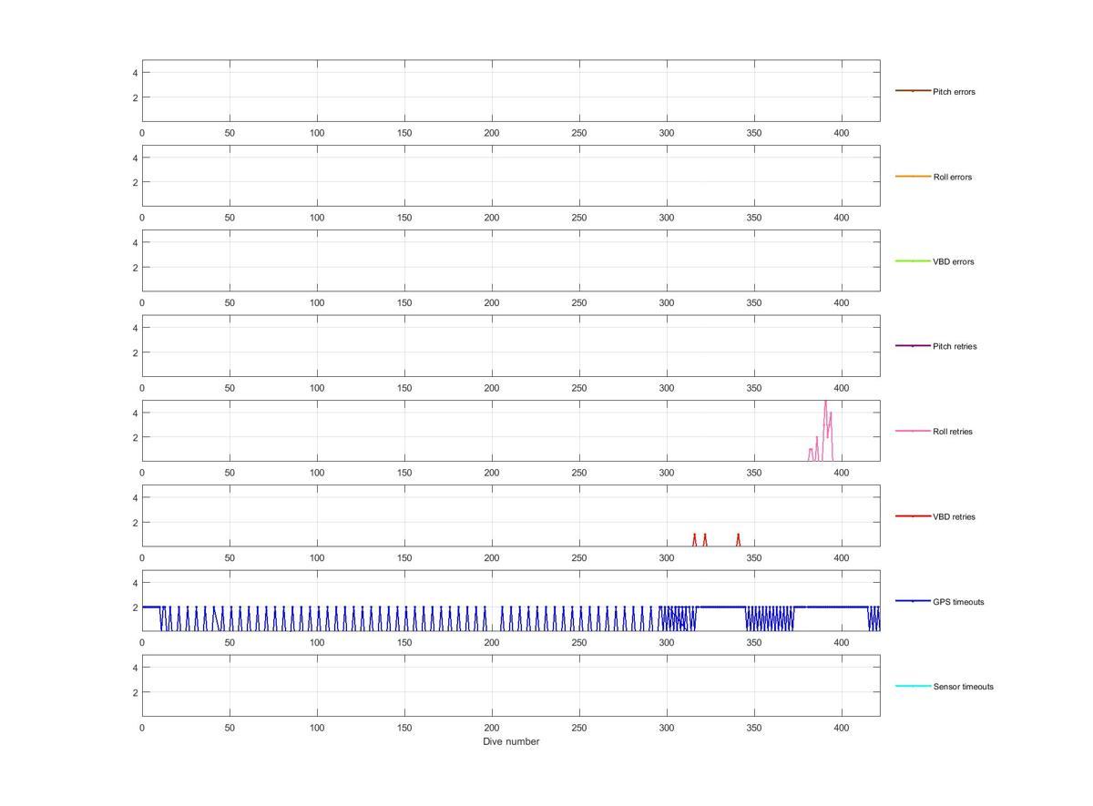Select the Pitch errors legend label
1093x806 pixels.
(x=954, y=92)
